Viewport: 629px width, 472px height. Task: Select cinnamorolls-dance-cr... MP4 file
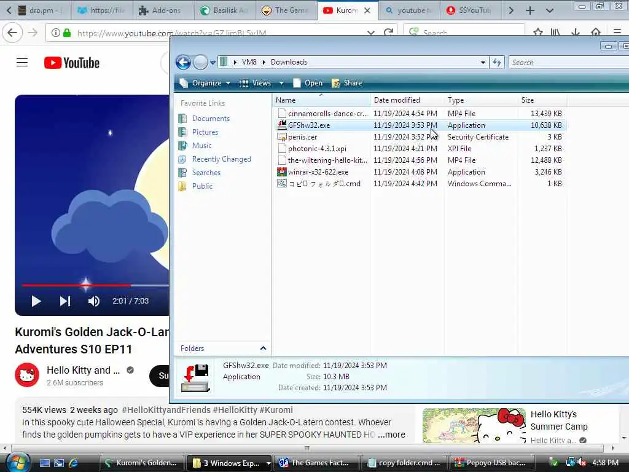pyautogui.click(x=420, y=114)
